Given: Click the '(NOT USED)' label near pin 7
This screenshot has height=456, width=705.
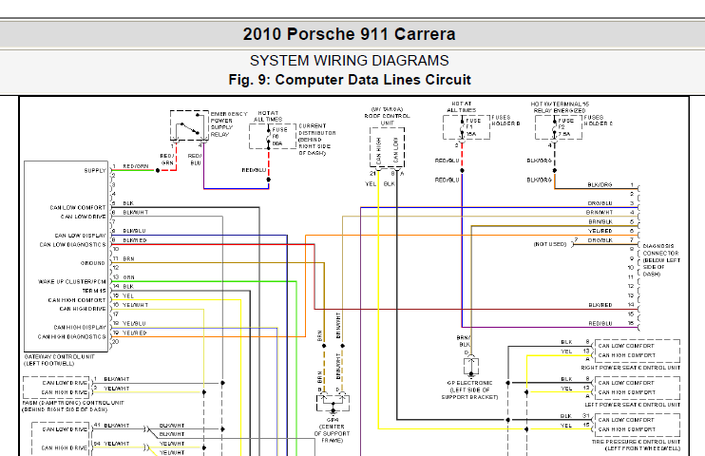Looking at the screenshot, I should point(550,244).
